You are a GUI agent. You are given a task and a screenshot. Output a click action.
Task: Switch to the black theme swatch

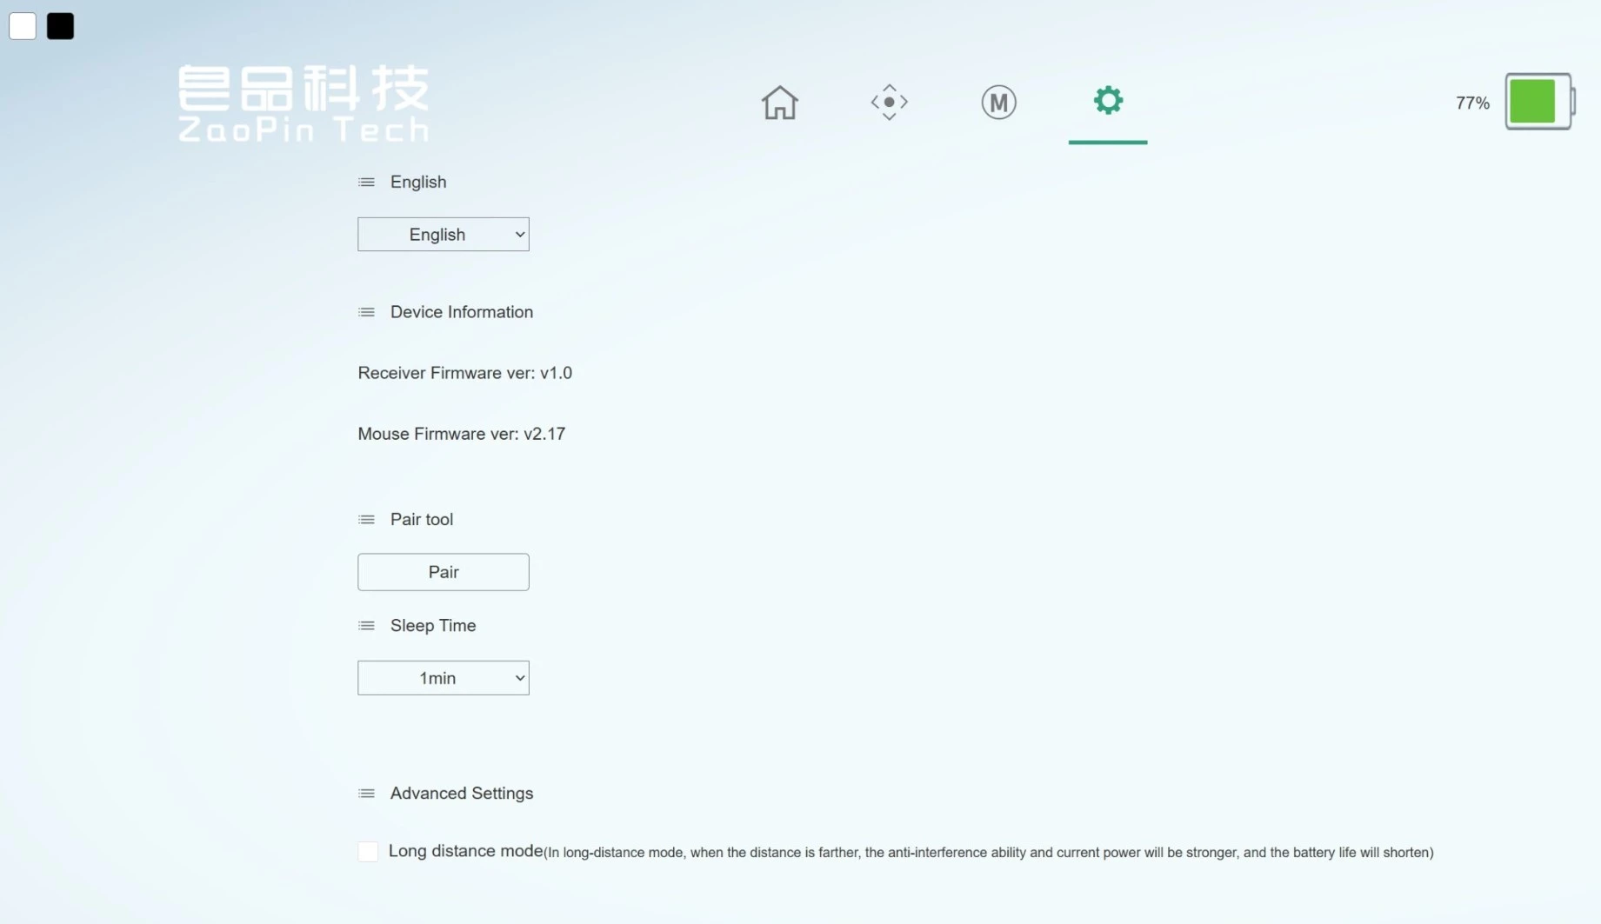point(60,26)
